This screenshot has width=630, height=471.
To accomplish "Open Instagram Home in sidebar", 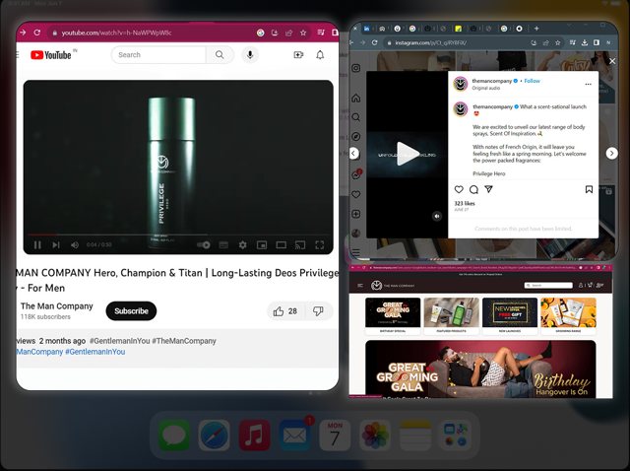I will (356, 99).
